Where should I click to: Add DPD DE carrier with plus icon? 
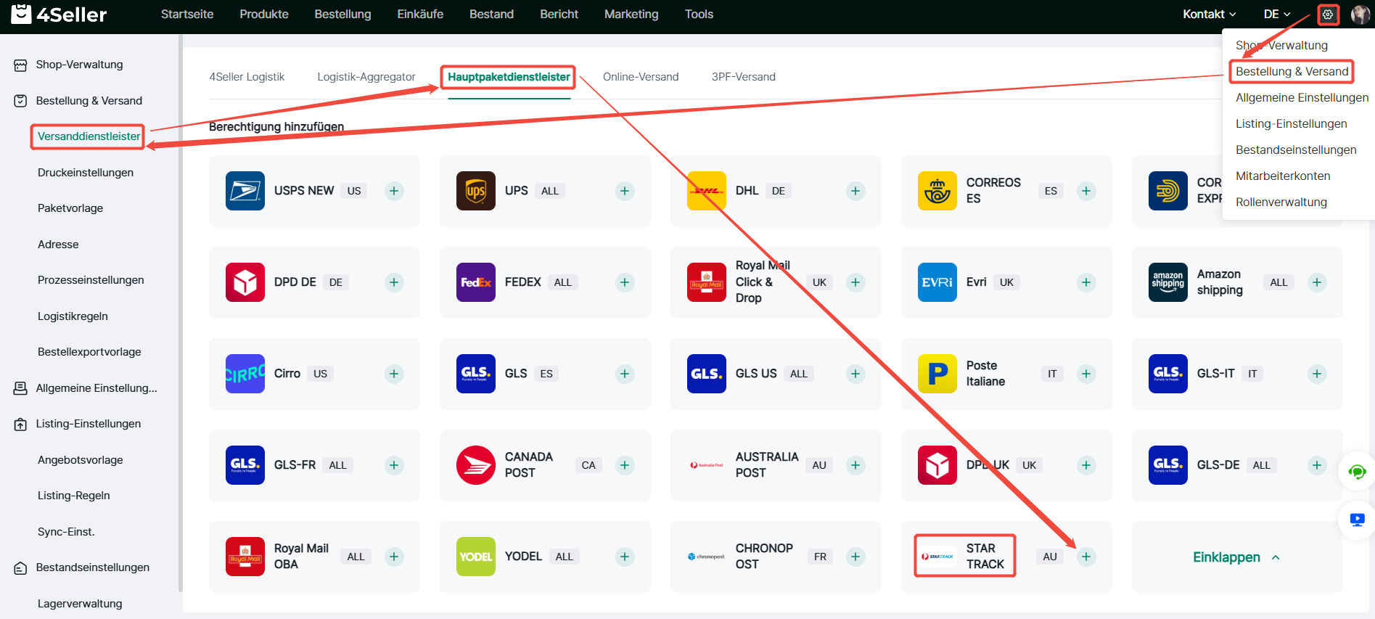(394, 282)
